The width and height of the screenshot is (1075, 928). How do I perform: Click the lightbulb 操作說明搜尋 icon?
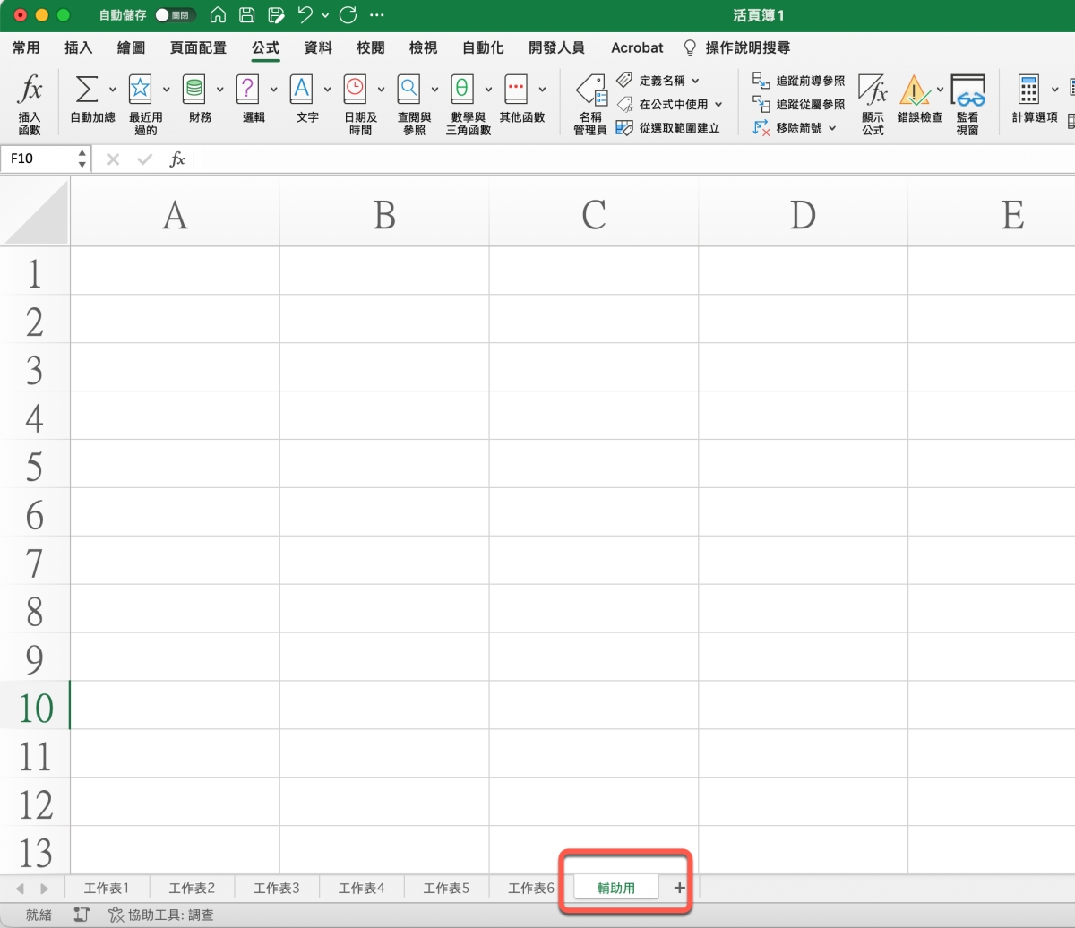pos(690,47)
